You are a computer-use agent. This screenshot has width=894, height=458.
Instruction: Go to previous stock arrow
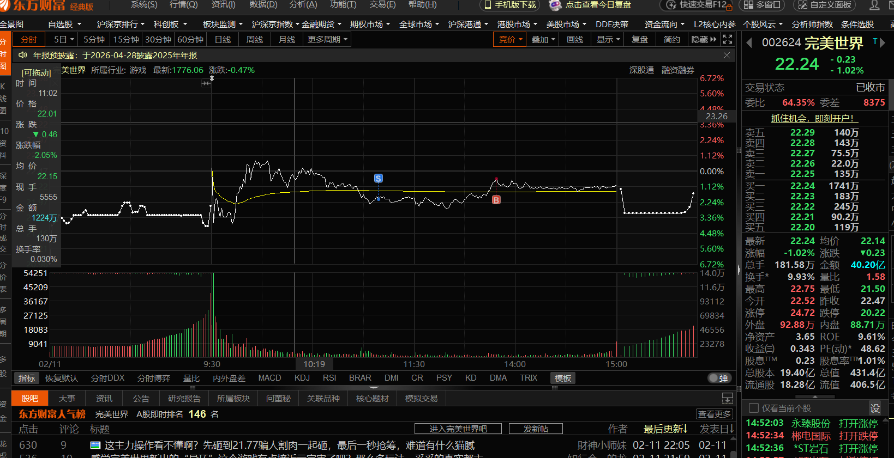pos(749,42)
